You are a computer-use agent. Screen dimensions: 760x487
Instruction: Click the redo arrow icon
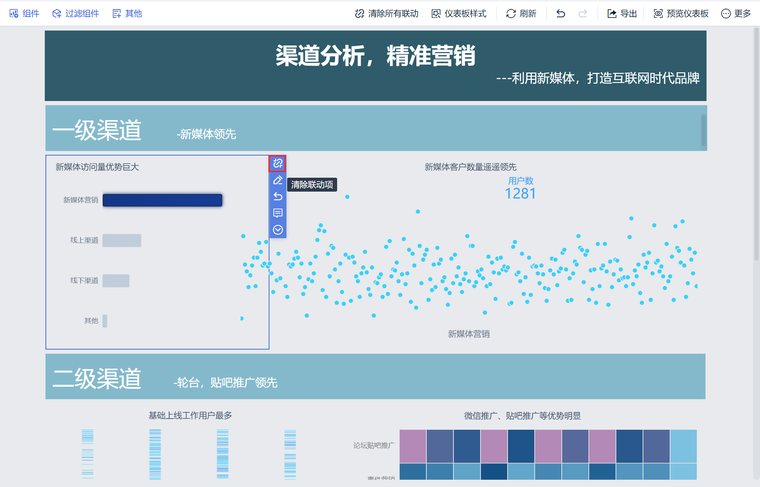pyautogui.click(x=583, y=14)
